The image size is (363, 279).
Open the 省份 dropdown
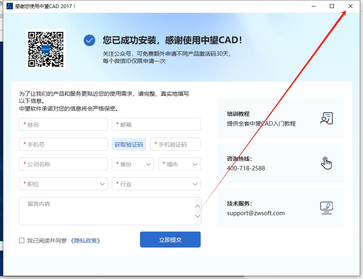coord(133,164)
